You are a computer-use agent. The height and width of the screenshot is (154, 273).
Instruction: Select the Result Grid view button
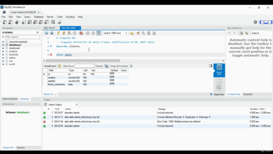click(x=219, y=70)
